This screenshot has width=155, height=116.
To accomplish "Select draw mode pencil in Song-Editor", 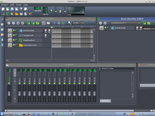I will point(44,23).
